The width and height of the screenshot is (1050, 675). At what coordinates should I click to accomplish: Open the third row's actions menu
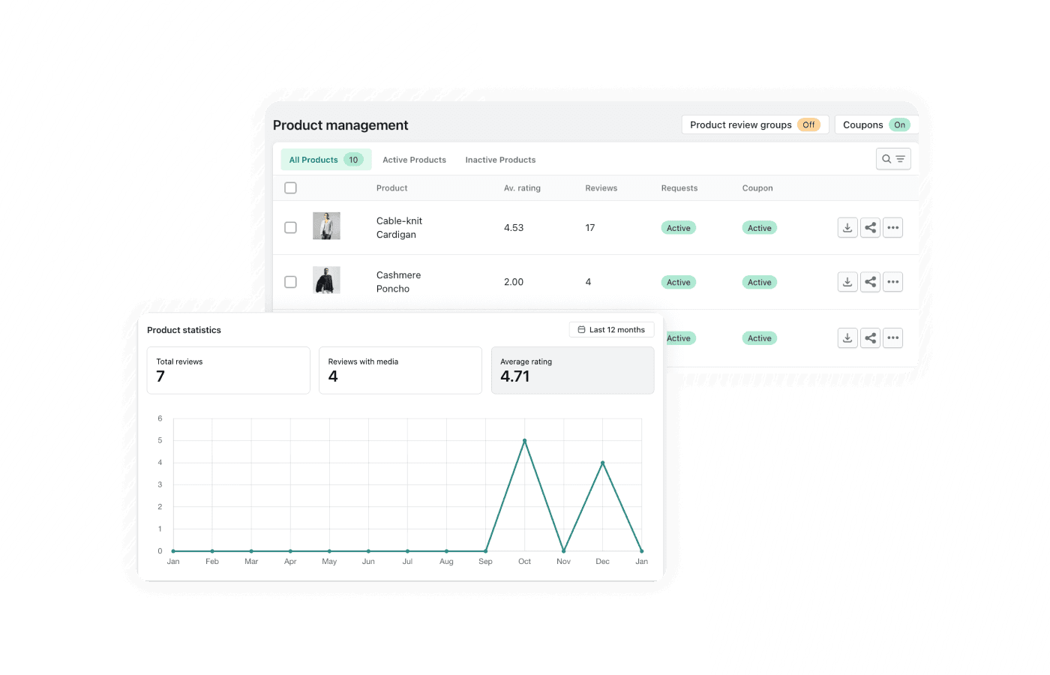[x=892, y=337]
